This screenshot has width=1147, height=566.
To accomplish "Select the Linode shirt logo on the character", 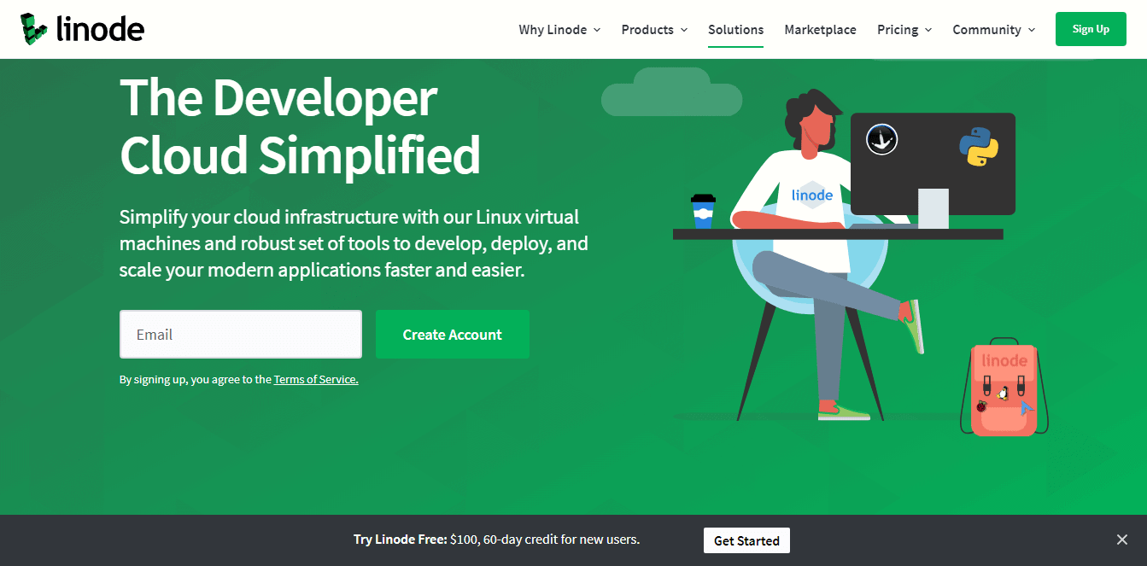I will (x=810, y=195).
